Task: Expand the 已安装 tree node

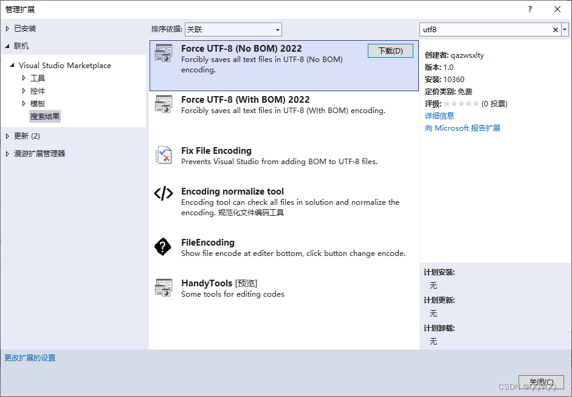Action: [7, 29]
